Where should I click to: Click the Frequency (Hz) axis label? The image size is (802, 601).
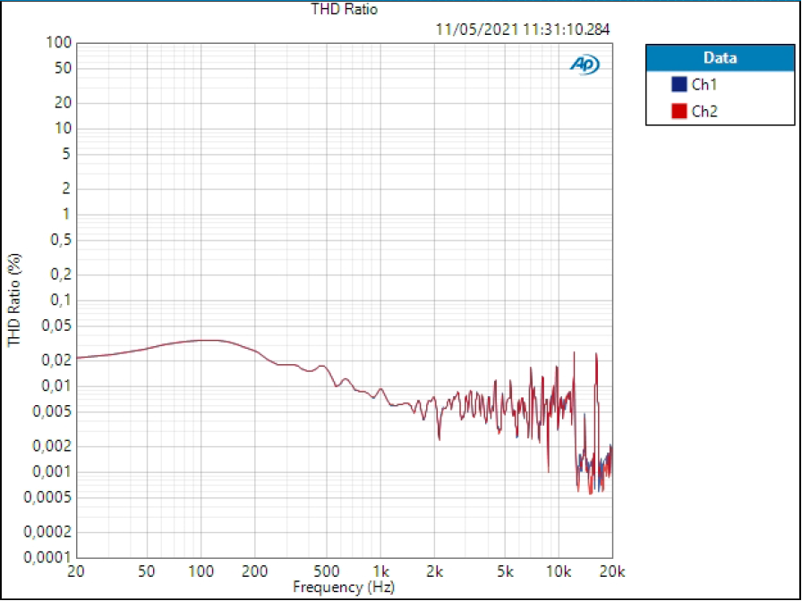(344, 586)
